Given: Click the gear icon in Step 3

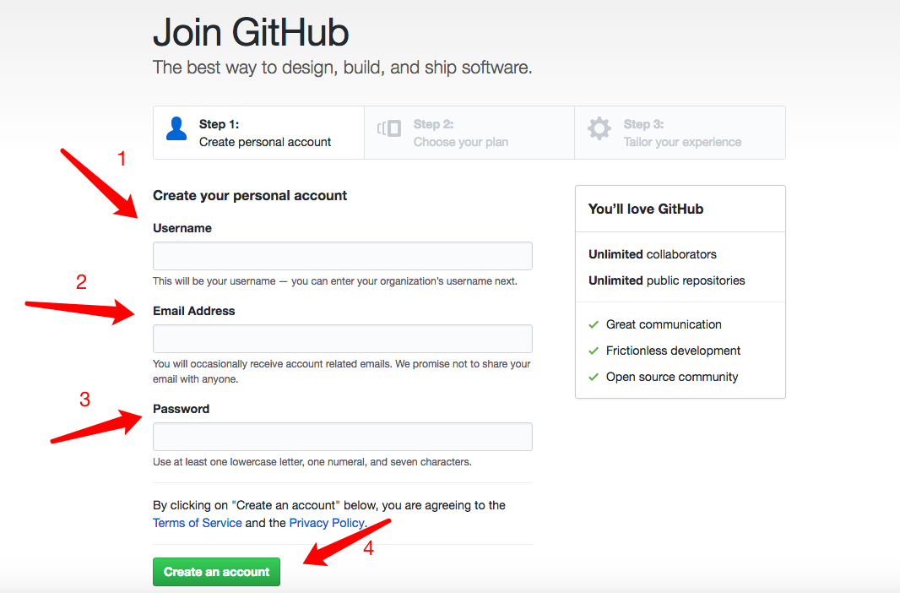Looking at the screenshot, I should 599,128.
